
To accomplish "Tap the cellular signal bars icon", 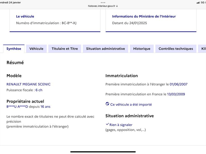I will pyautogui.click(x=198, y=3).
